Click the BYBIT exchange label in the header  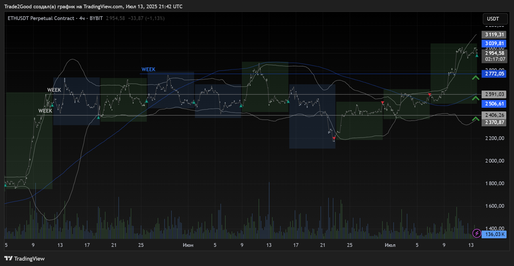pyautogui.click(x=96, y=18)
